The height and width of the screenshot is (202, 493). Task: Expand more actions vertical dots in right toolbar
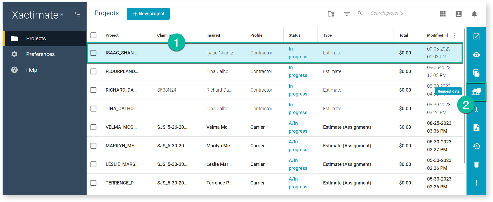[476, 183]
